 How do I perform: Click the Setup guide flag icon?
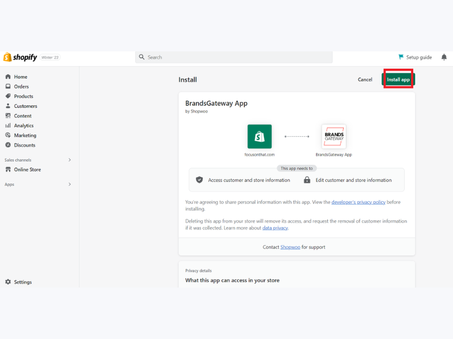(x=401, y=57)
